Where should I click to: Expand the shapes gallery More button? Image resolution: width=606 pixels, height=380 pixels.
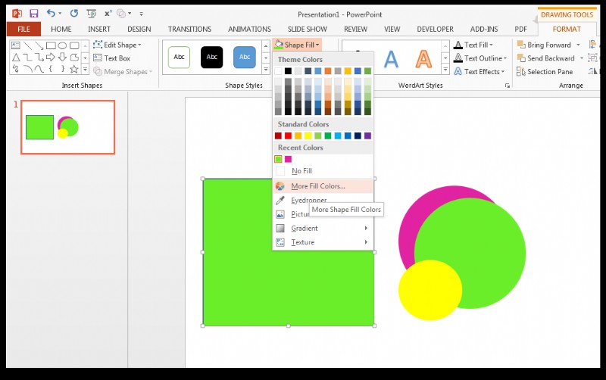86,70
